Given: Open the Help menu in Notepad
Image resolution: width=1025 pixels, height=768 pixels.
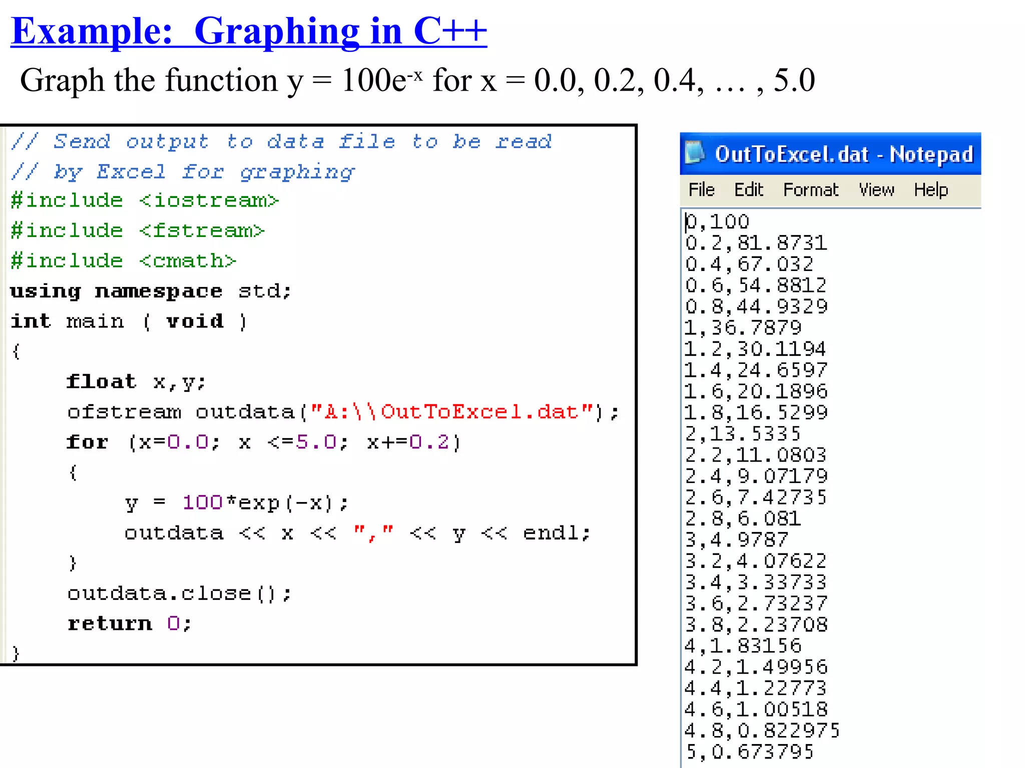Looking at the screenshot, I should [x=931, y=190].
